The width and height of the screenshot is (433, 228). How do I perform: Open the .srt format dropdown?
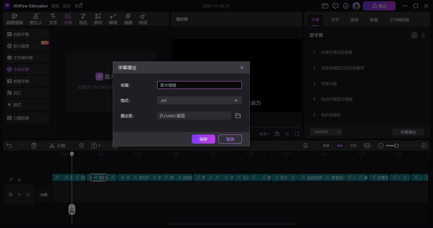coord(199,100)
